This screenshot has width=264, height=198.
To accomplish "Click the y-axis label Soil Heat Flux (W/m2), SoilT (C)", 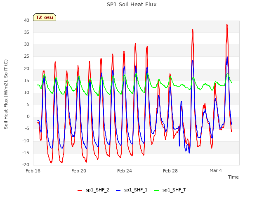I will pos(6,94).
